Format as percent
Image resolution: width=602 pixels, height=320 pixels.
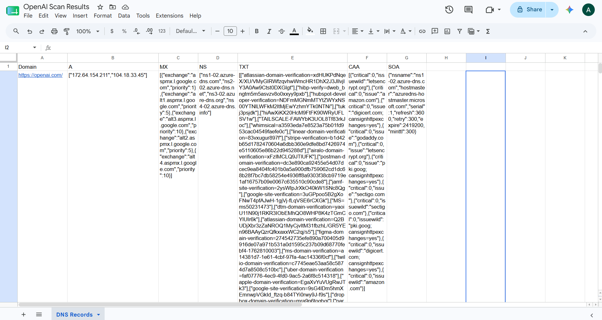pos(124,31)
